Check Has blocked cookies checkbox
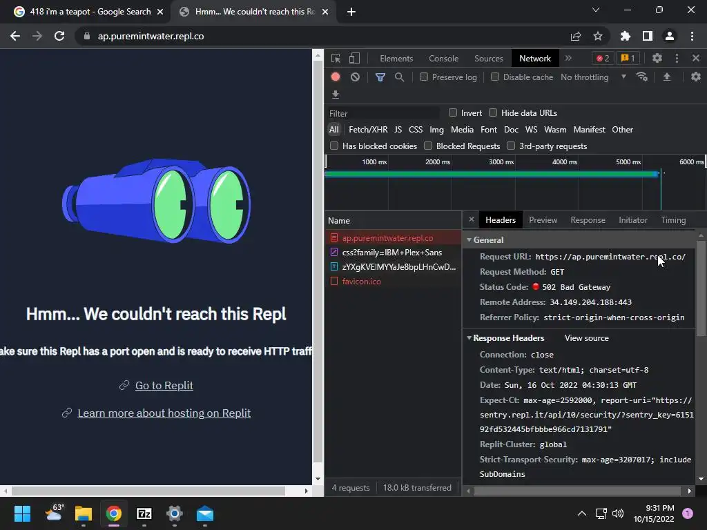Screen dimensions: 707x530 (334, 146)
